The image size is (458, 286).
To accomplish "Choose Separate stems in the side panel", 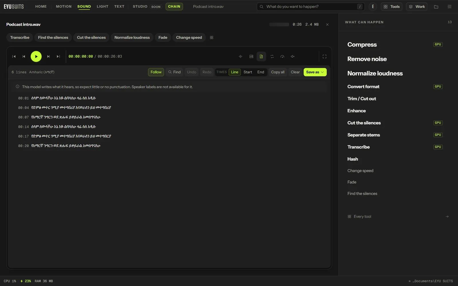I will point(364,135).
